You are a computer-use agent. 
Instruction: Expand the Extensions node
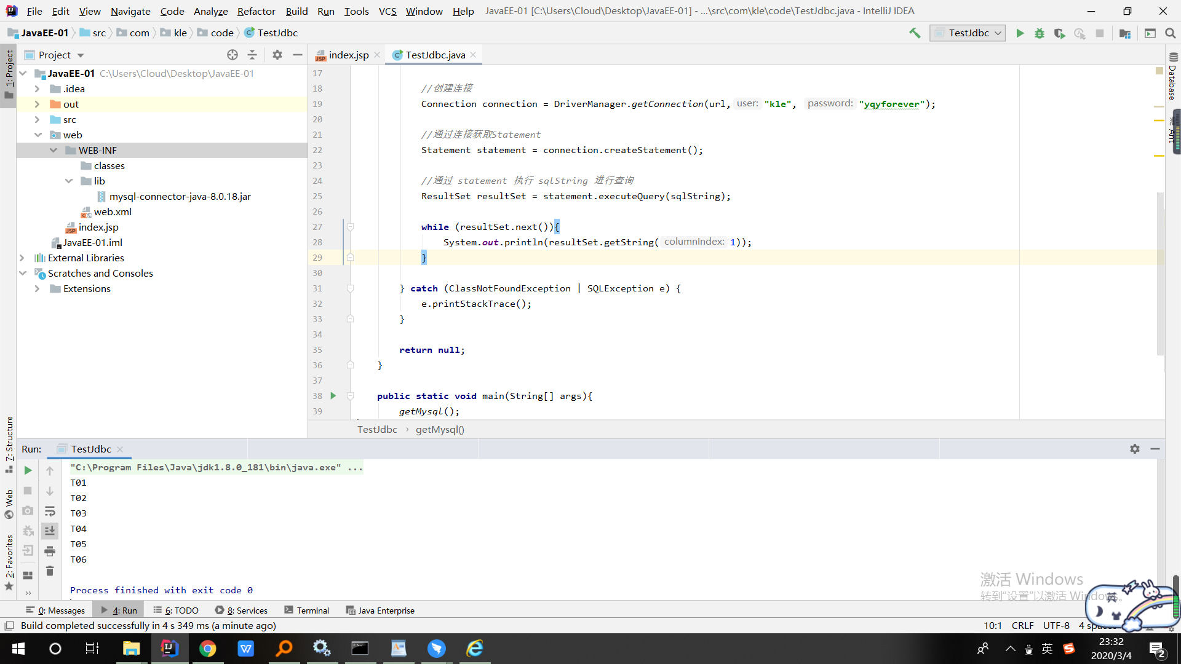click(x=37, y=288)
